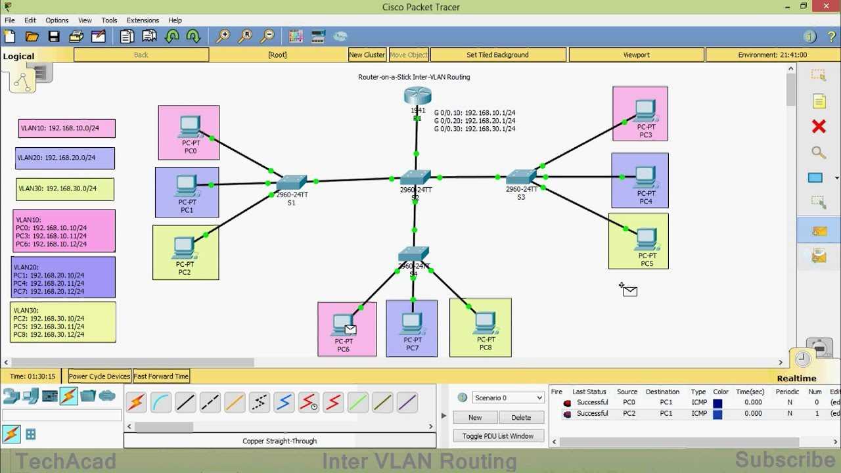Open the Options menu

(57, 20)
